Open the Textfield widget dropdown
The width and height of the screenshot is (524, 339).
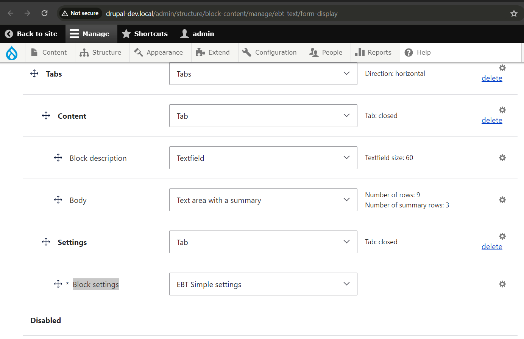click(263, 158)
